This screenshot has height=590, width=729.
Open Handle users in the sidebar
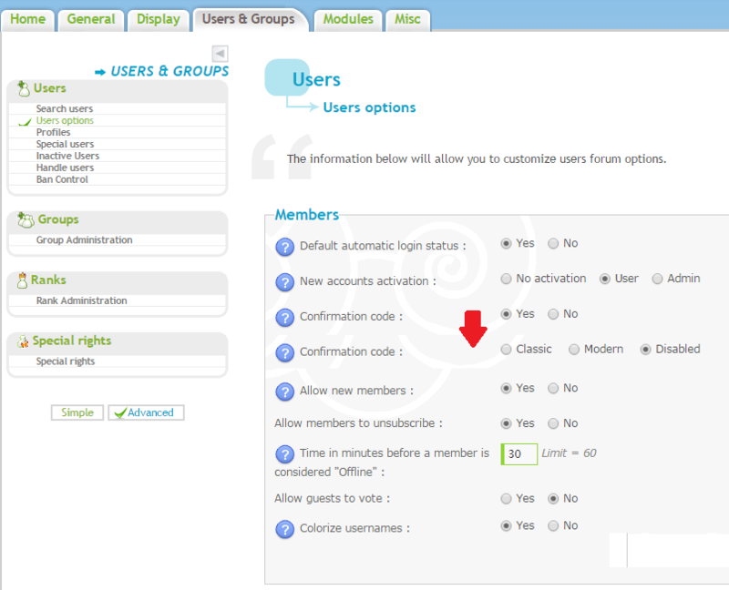pyautogui.click(x=65, y=168)
